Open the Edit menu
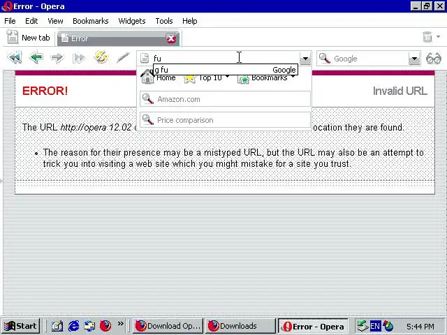This screenshot has width=447, height=335. [31, 21]
